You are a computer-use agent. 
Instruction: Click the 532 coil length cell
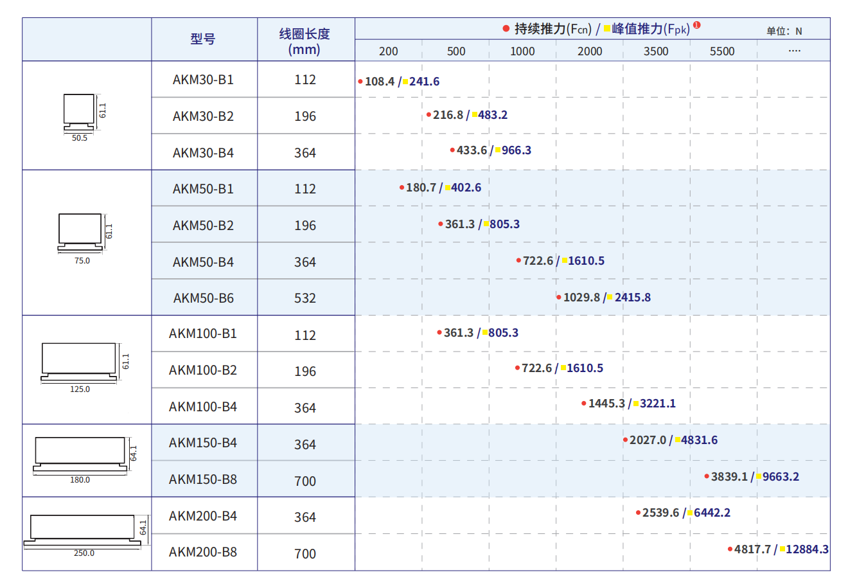(x=305, y=298)
